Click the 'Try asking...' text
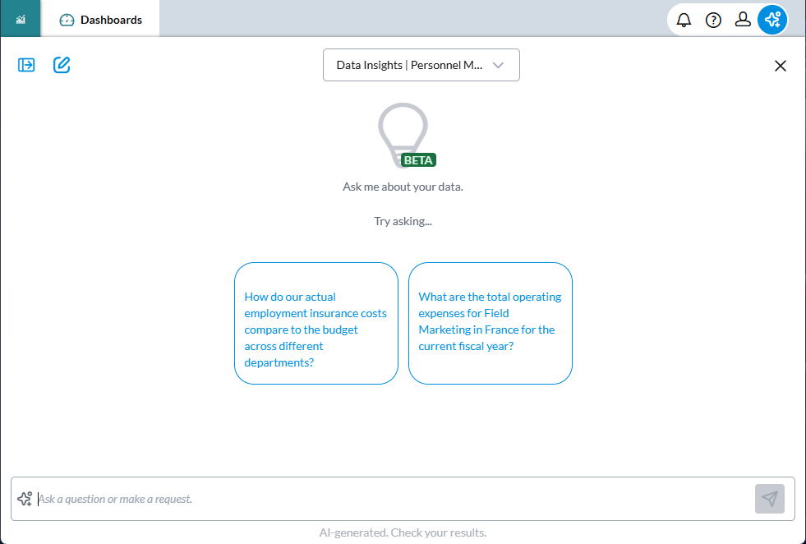Screen dimensions: 806x544 pos(403,221)
